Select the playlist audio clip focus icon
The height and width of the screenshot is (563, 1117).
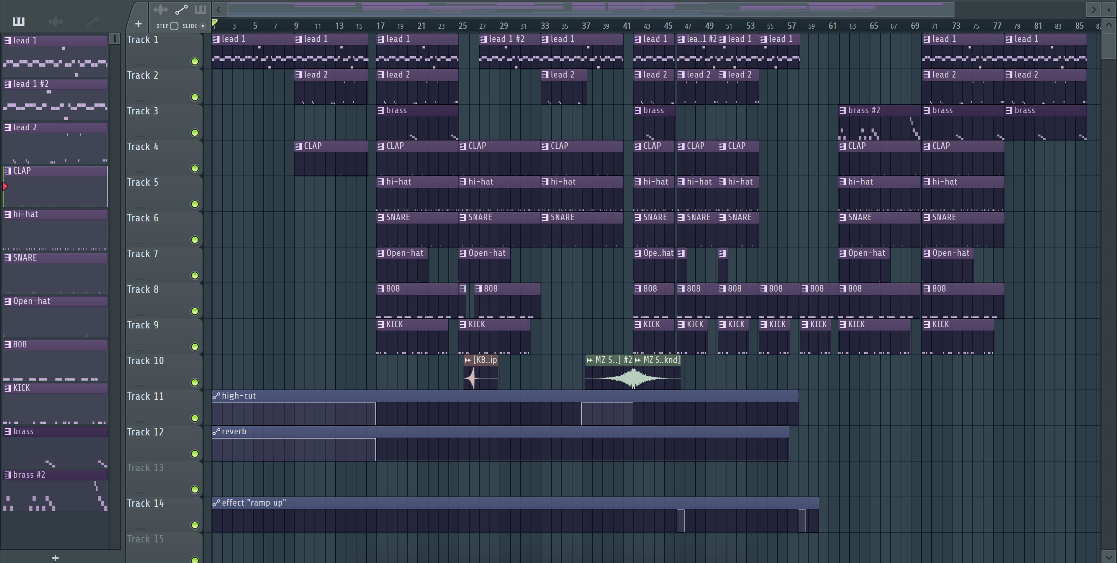point(160,10)
